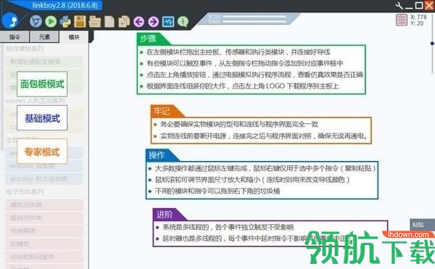Image resolution: width=435 pixels, height=269 pixels.
Task: Click the copy-plus documents icon
Action: pyautogui.click(x=124, y=21)
